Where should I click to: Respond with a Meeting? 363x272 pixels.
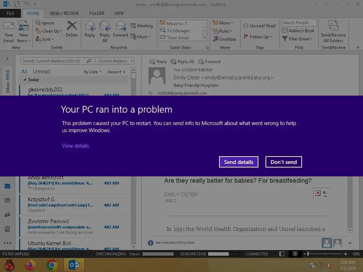[x=142, y=25]
